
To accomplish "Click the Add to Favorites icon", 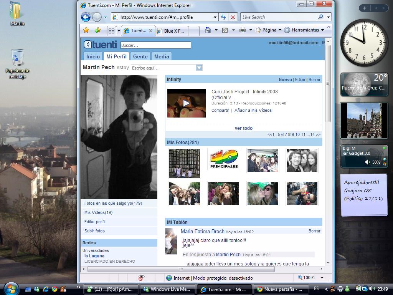I will (x=97, y=30).
